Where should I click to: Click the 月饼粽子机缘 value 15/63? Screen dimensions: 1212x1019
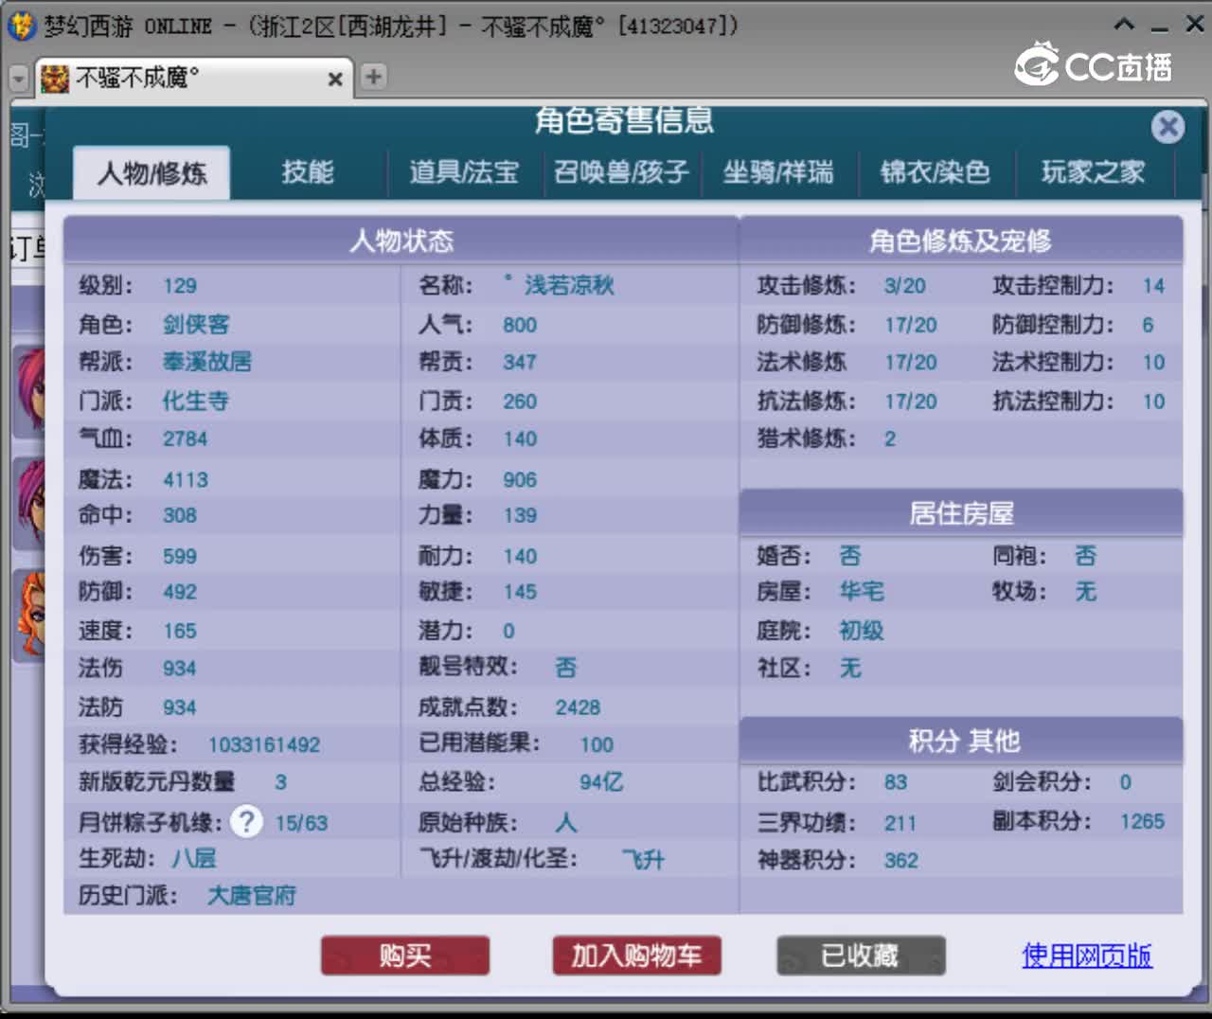[301, 823]
